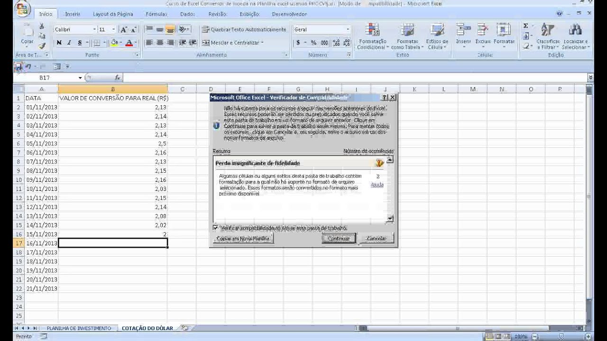Toggle underline S formatting

pos(80,43)
